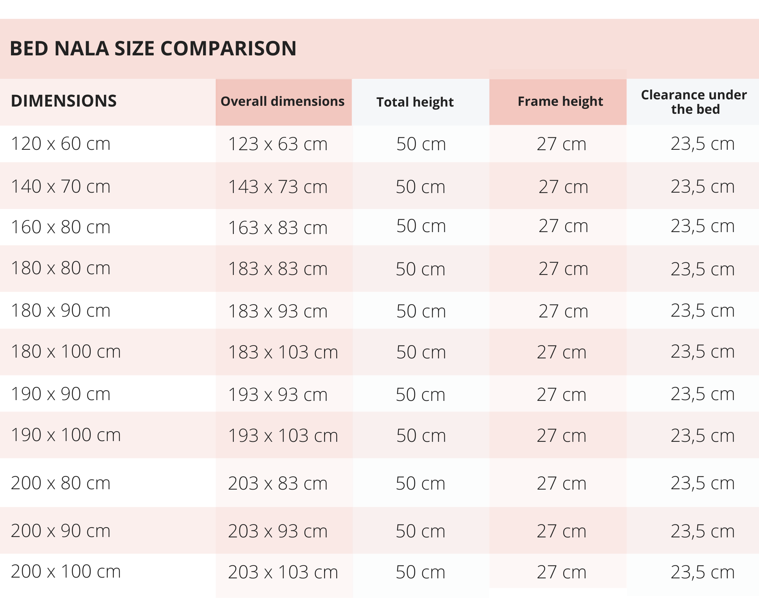Screen dimensions: 759x614
Task: Click the '183 x 83 cm' overall cell
Action: click(x=277, y=269)
